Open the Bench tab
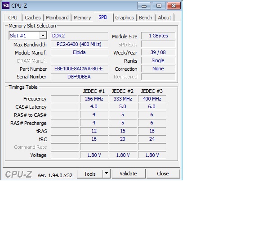276x252 pixels. (x=146, y=18)
